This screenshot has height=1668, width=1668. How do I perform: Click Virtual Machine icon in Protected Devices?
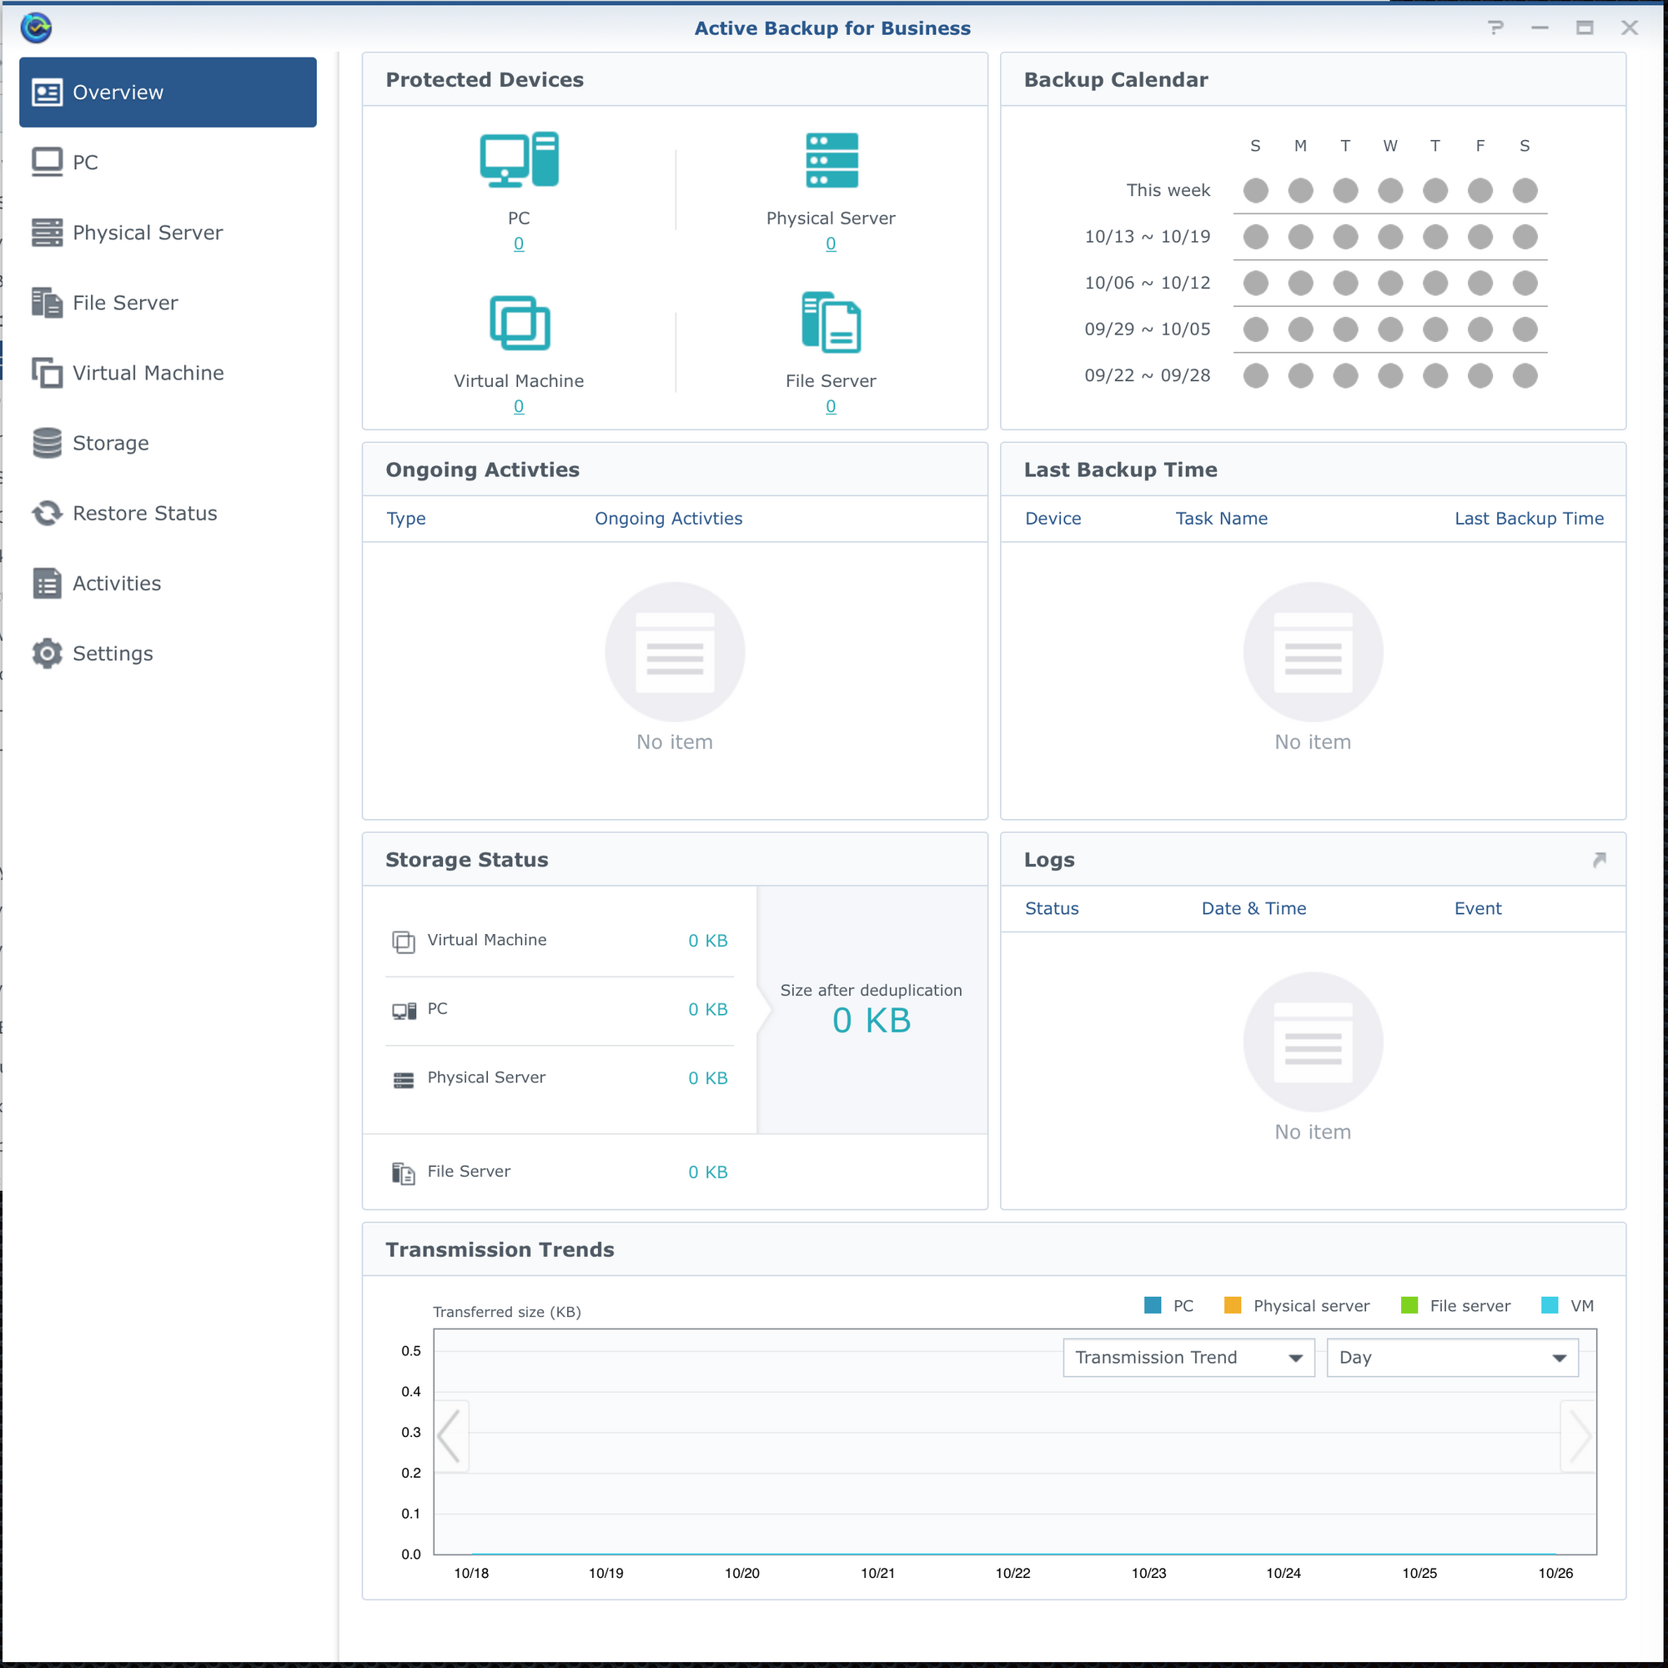519,323
